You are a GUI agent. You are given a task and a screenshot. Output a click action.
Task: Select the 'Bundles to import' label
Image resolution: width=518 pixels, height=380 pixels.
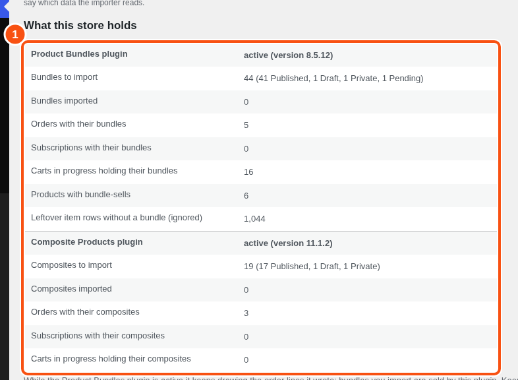pyautogui.click(x=65, y=77)
